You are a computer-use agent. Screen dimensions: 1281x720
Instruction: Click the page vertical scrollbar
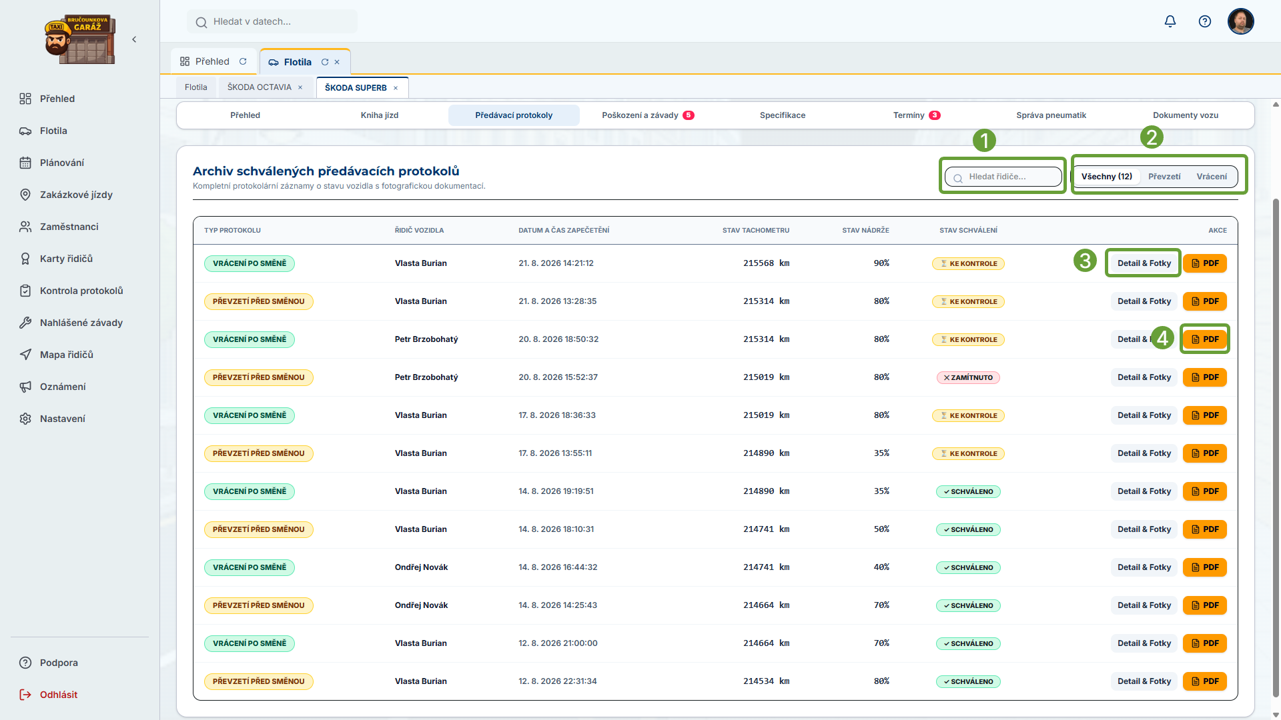click(1276, 447)
